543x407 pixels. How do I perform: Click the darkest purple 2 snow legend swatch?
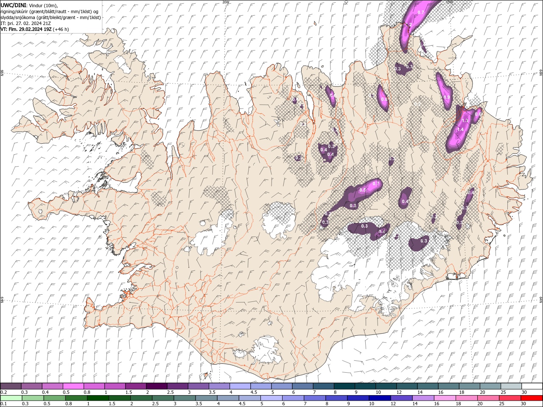[157, 386]
